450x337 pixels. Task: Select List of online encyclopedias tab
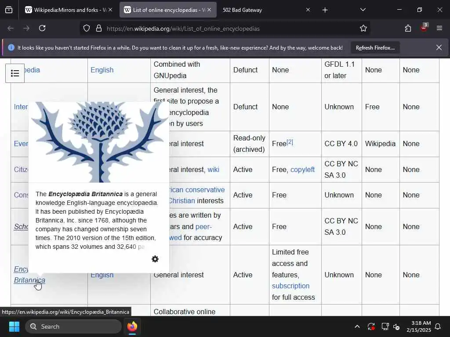(x=168, y=10)
